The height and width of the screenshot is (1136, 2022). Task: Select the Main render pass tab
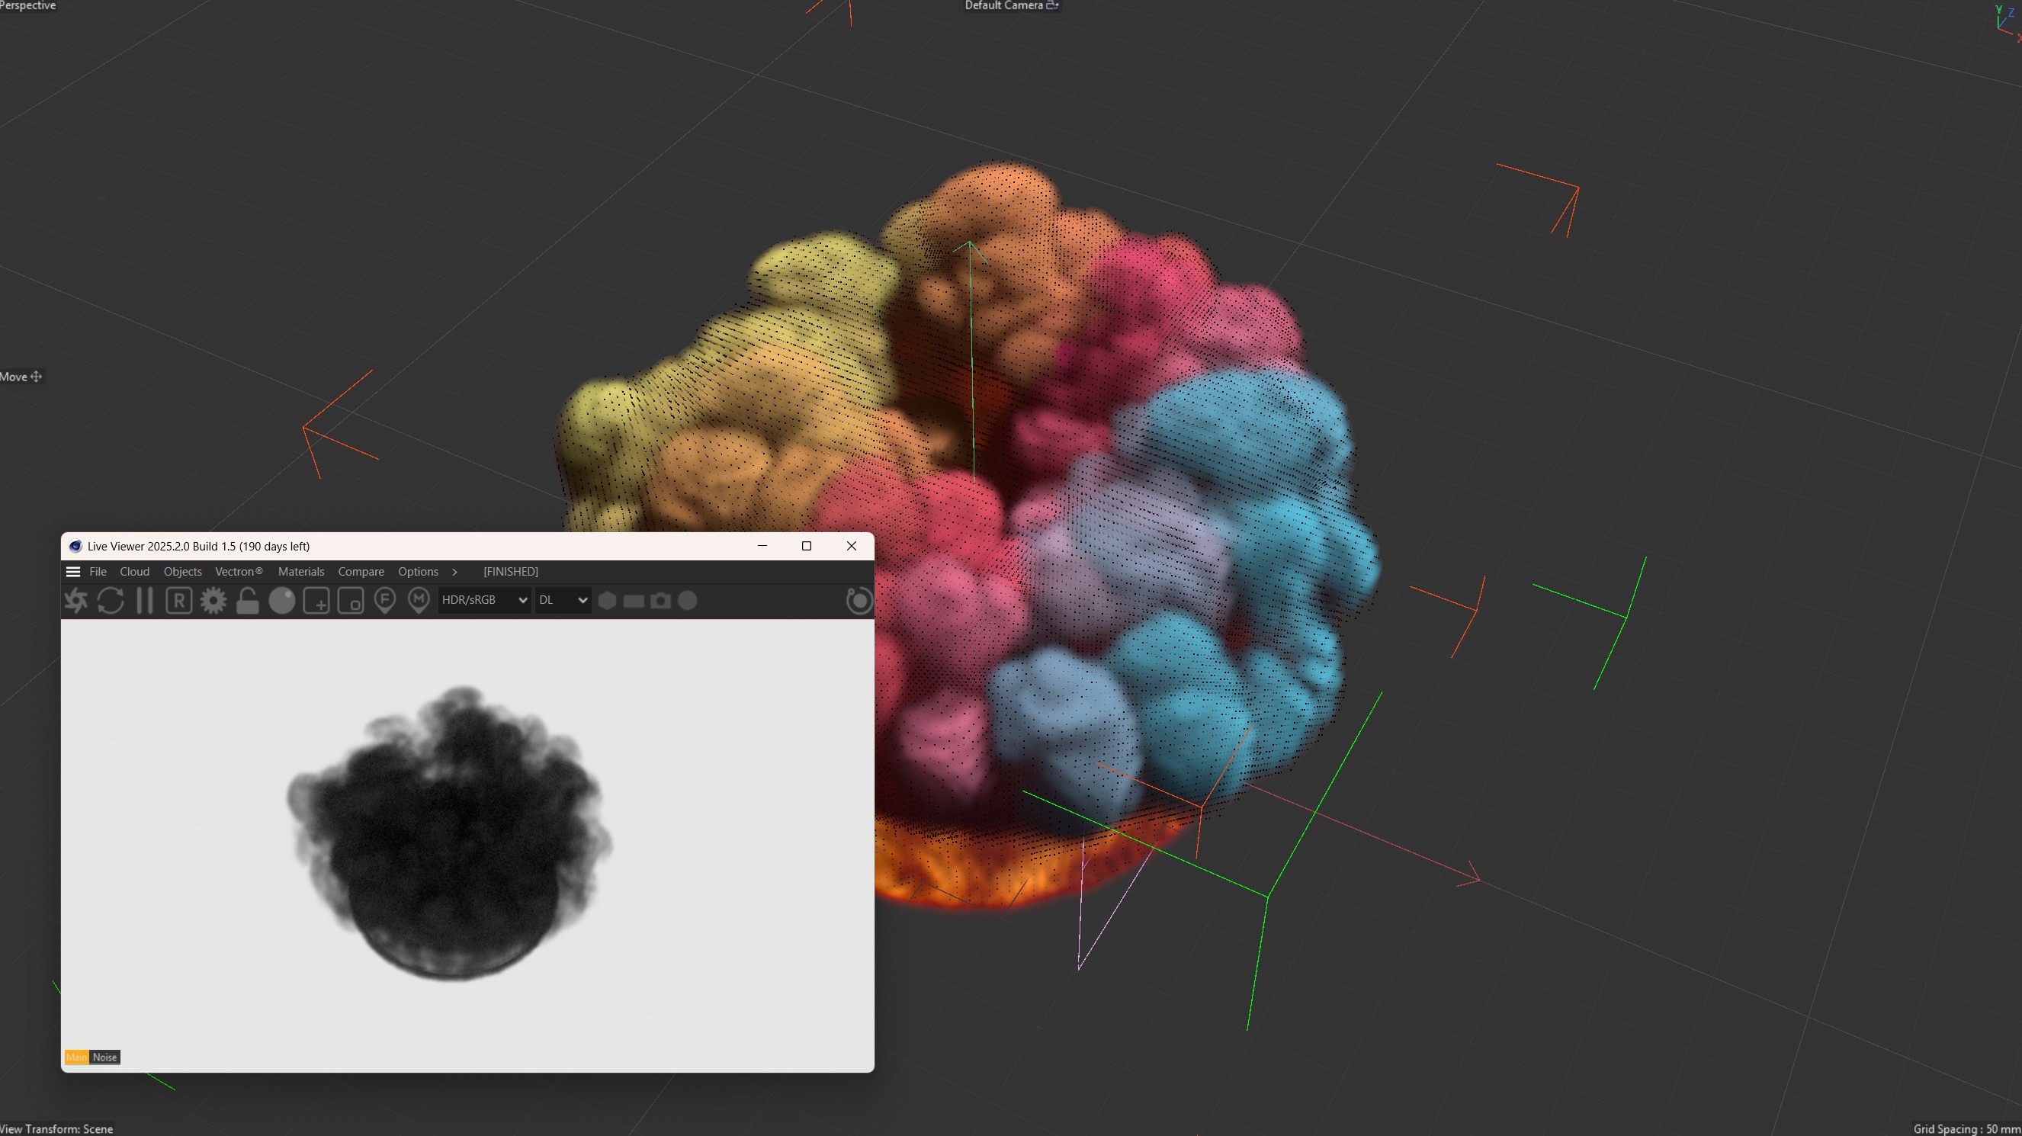[x=76, y=1057]
